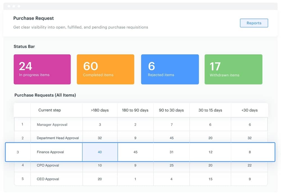Select row number 5 in the table
This screenshot has width=281, height=195.
(22, 179)
